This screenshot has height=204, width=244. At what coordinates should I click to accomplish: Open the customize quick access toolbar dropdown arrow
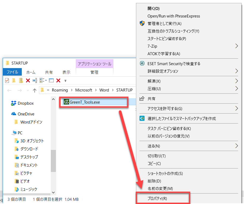[65, 80]
